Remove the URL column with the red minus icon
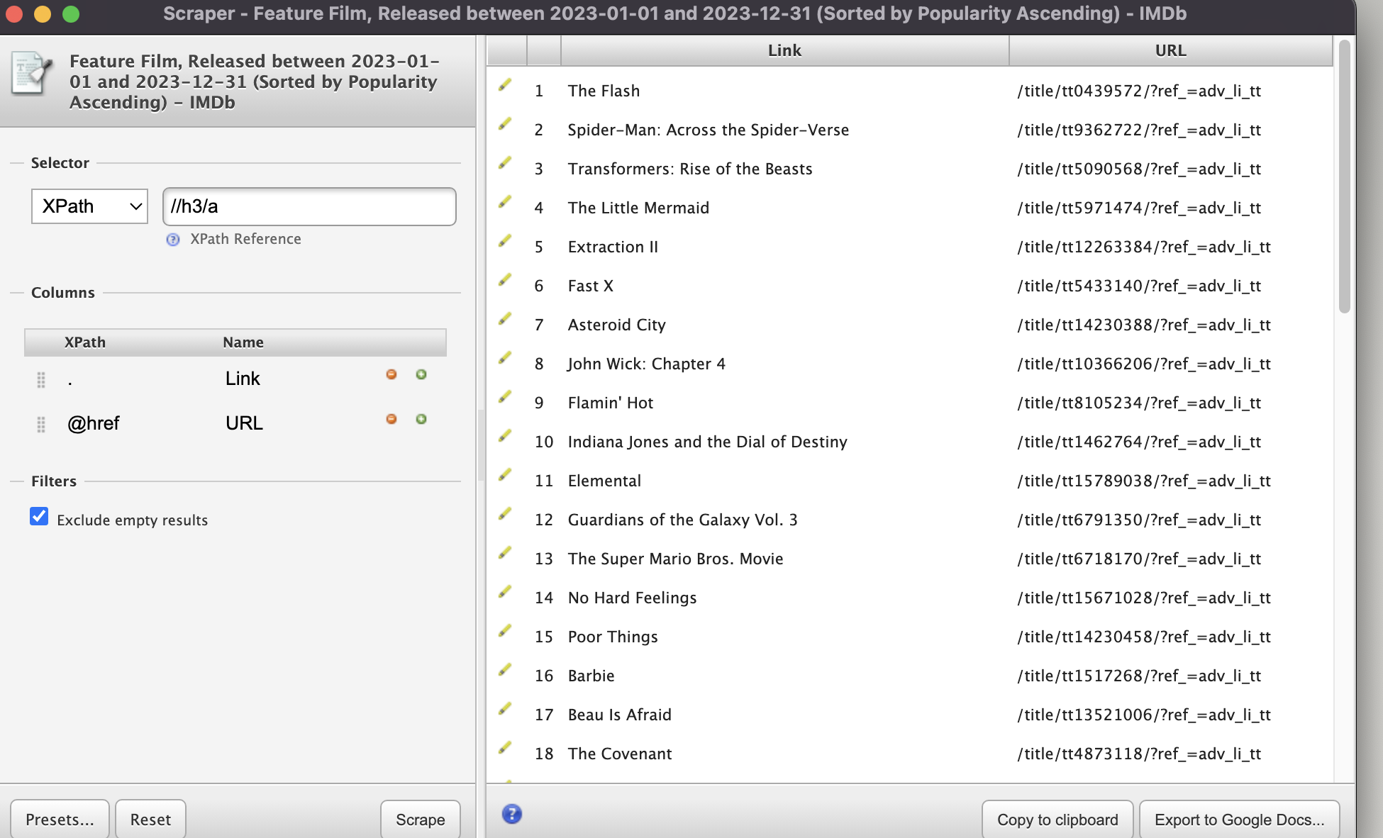The width and height of the screenshot is (1383, 838). coord(391,419)
